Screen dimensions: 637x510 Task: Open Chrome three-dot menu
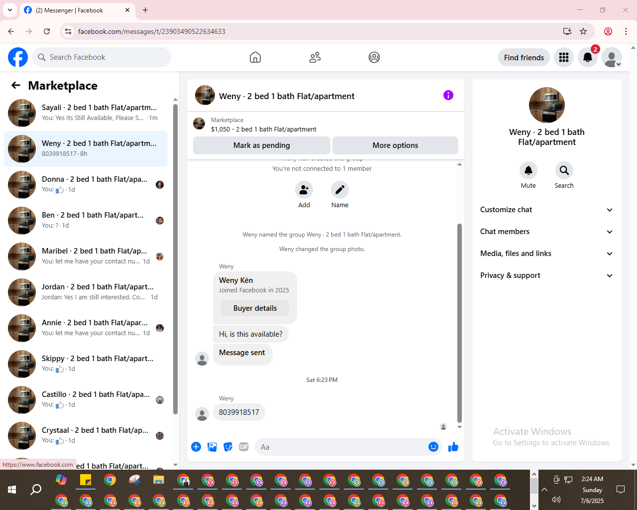[x=626, y=31]
